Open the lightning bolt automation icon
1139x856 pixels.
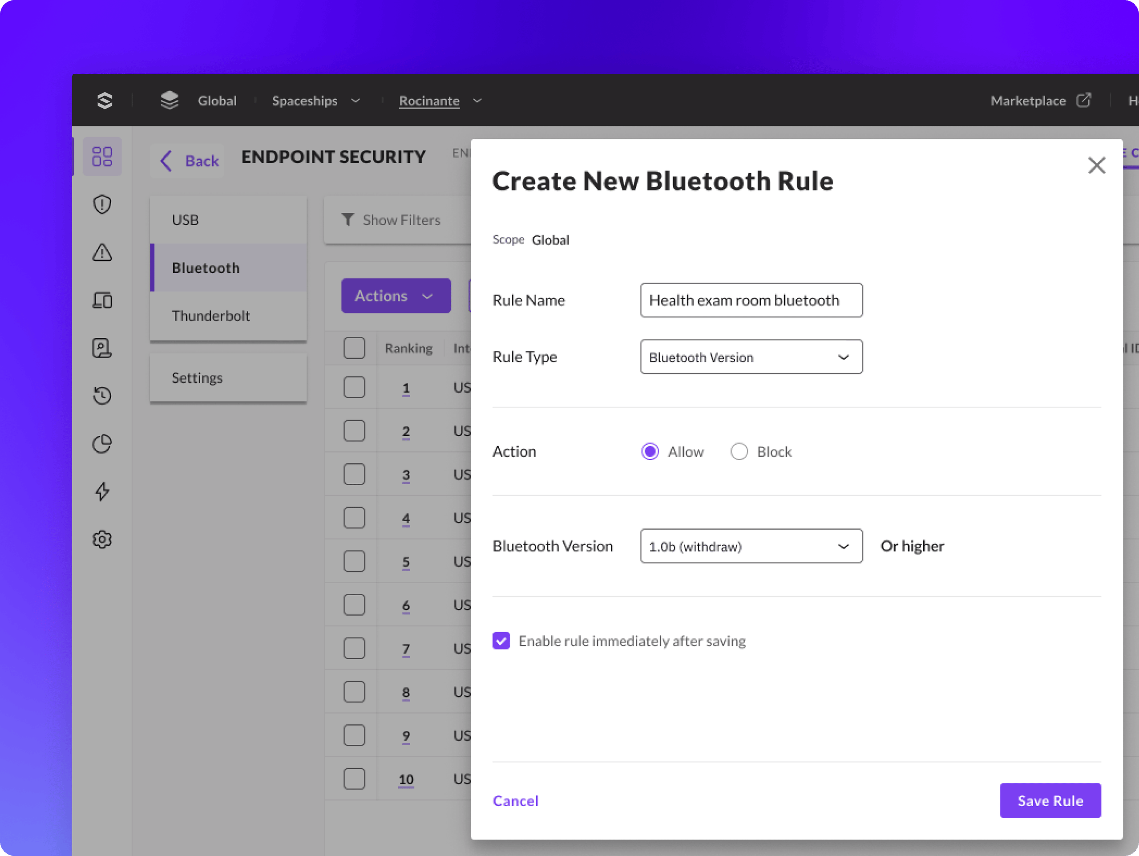coord(102,491)
